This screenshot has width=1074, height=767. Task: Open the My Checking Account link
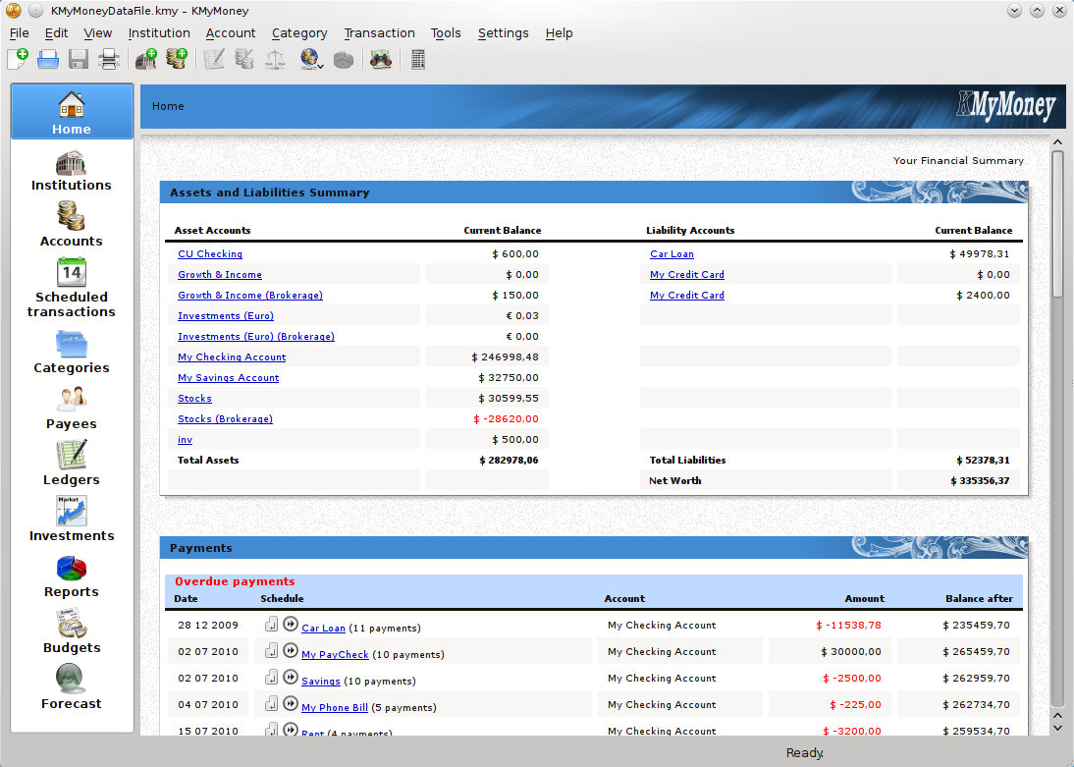(x=232, y=357)
